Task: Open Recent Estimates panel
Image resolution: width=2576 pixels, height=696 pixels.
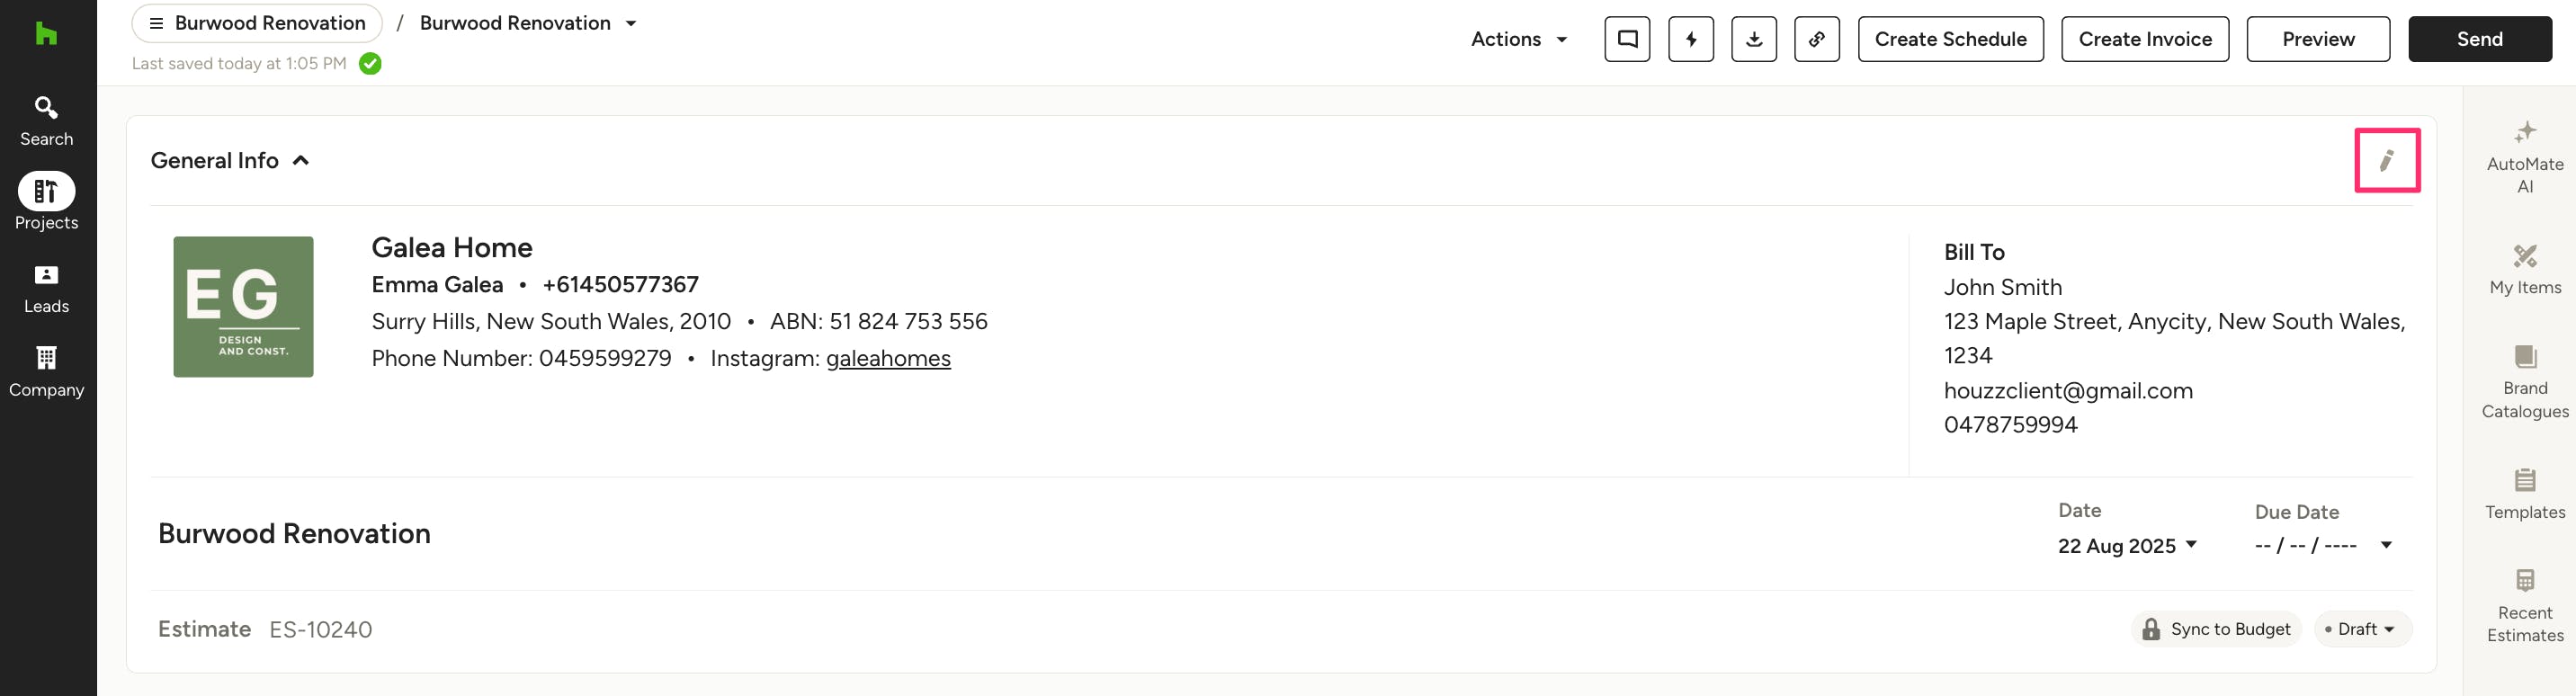Action: (2524, 605)
